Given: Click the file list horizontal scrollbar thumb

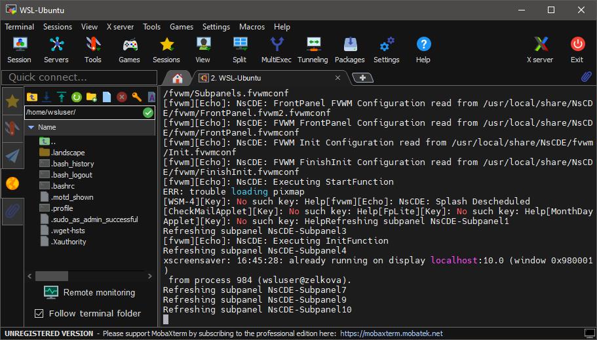Looking at the screenshot, I should (x=52, y=276).
